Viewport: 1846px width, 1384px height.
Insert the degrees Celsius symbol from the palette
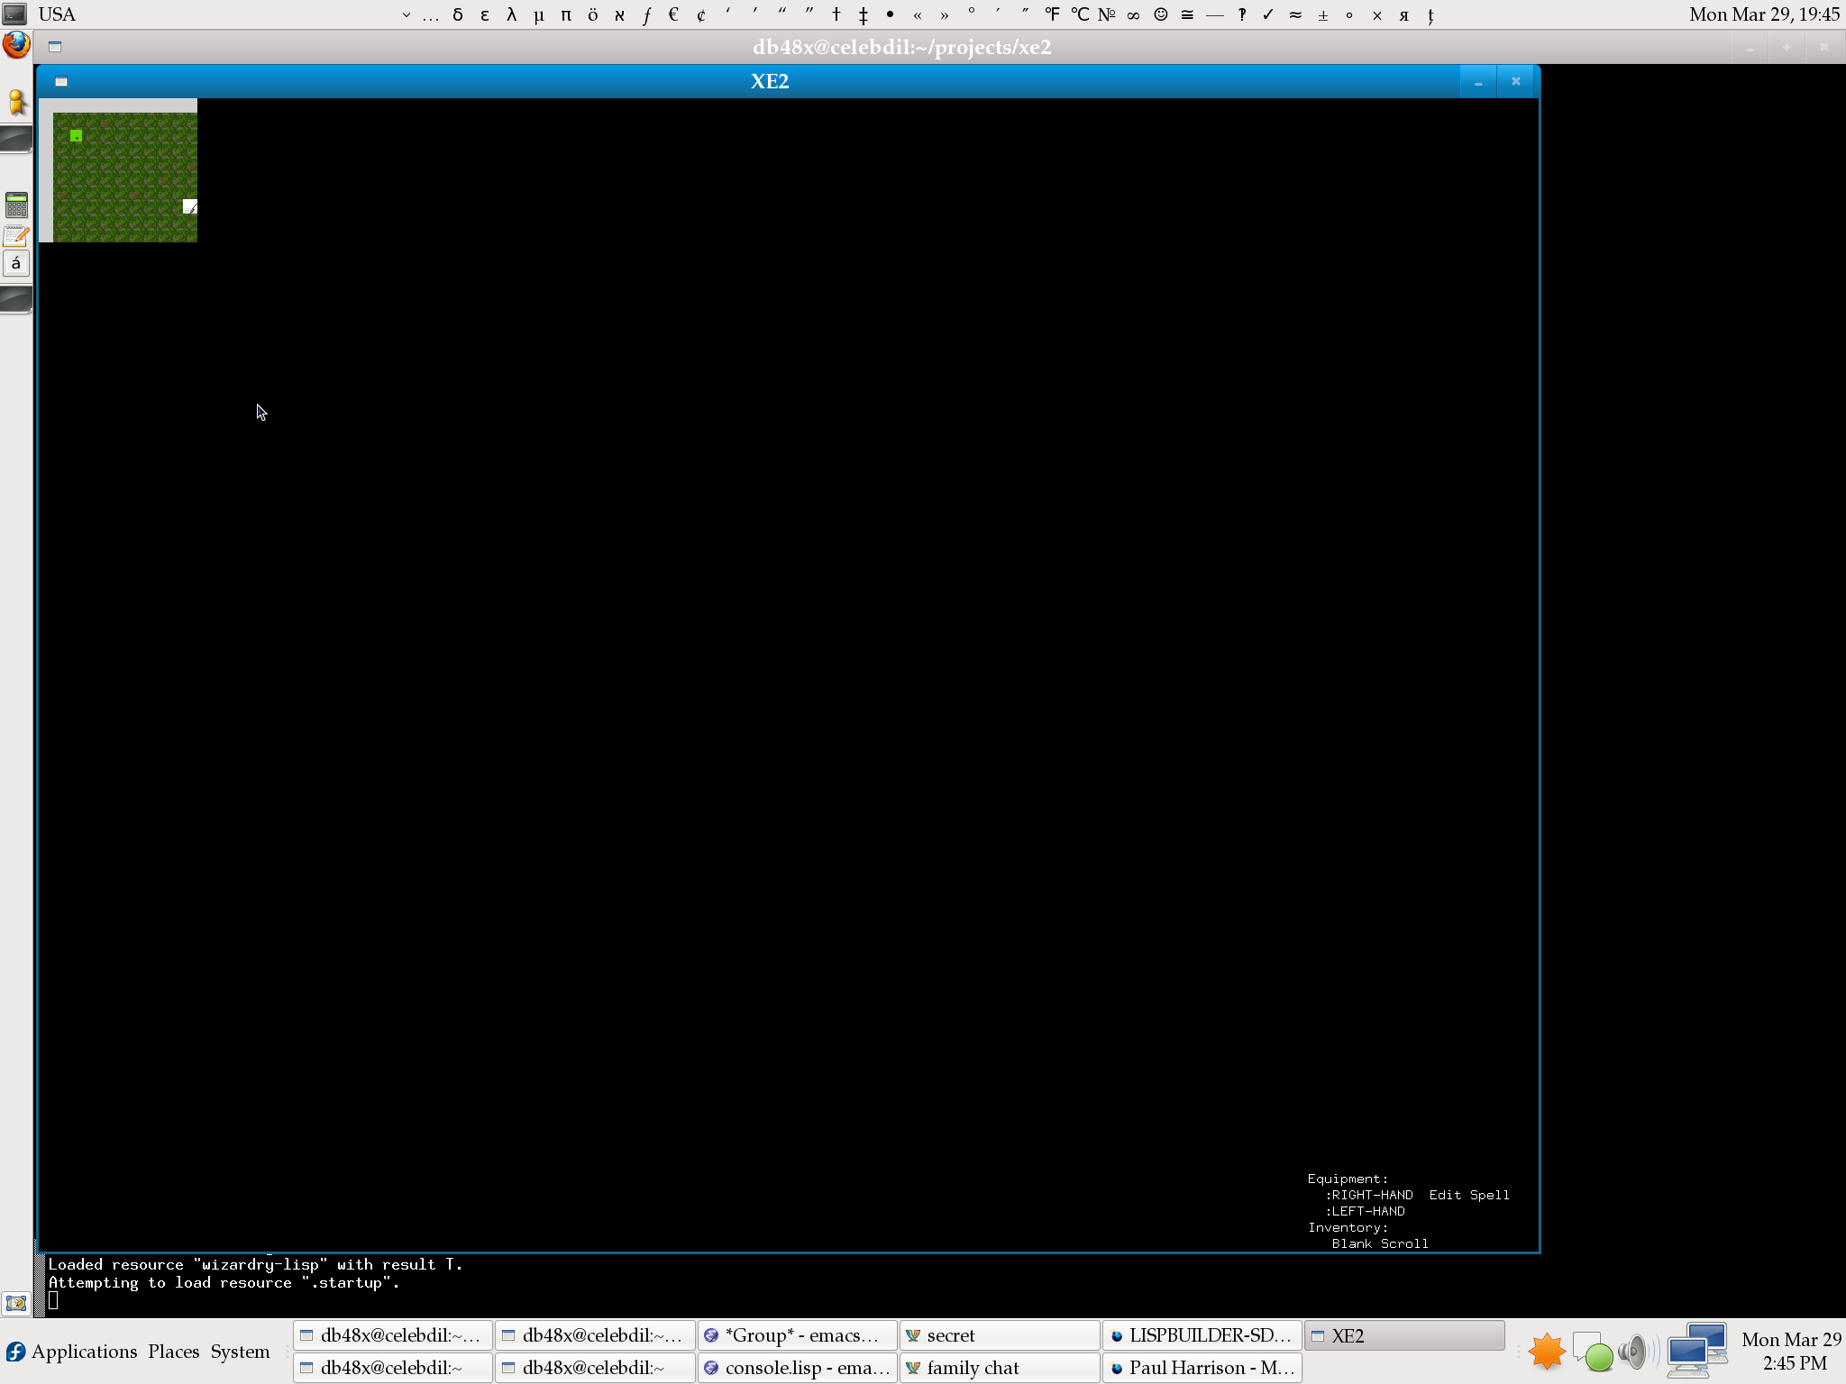pos(1080,14)
